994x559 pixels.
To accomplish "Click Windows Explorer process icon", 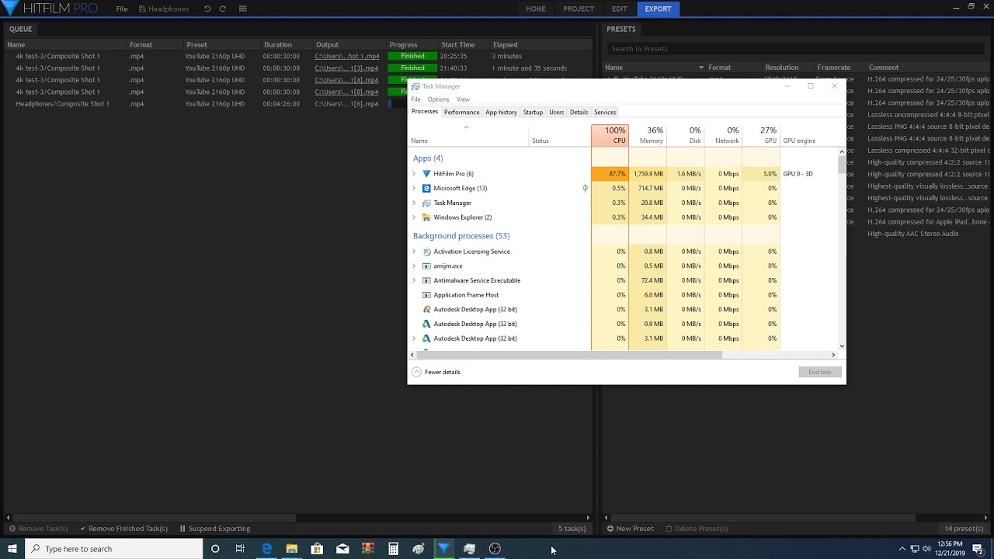I will [x=426, y=217].
